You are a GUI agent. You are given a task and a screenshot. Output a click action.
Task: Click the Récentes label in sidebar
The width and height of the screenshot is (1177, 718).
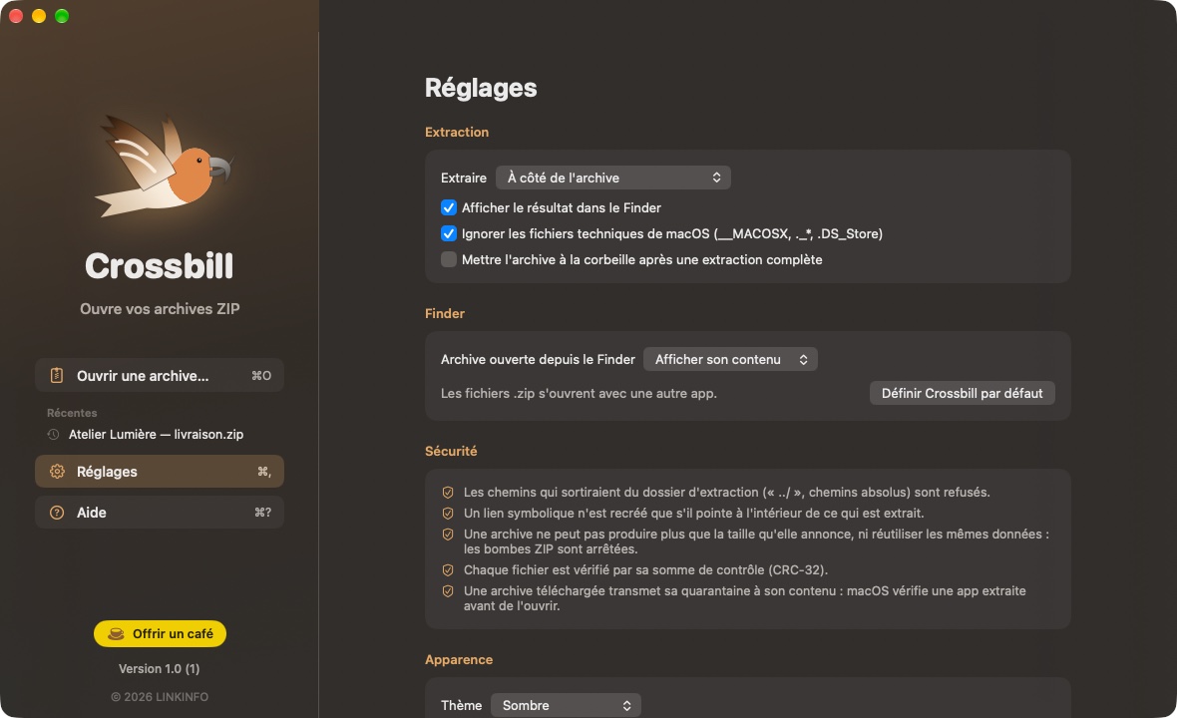(x=72, y=413)
